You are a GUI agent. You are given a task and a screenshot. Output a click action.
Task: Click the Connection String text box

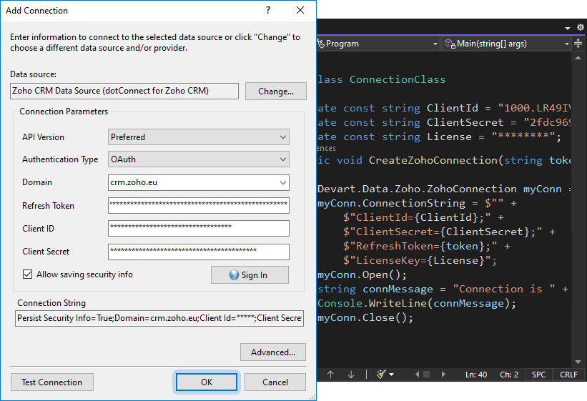(x=159, y=318)
